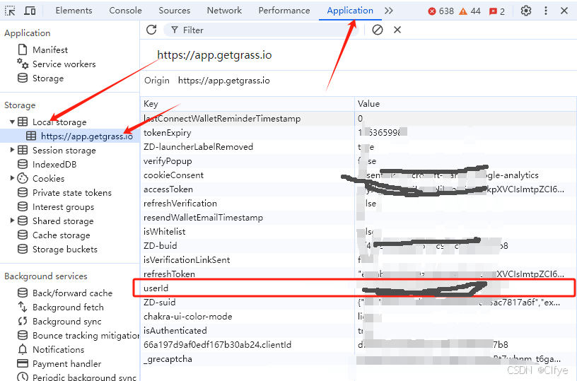The height and width of the screenshot is (381, 577).
Task: Select the ZD-suid key row
Action: [359, 303]
